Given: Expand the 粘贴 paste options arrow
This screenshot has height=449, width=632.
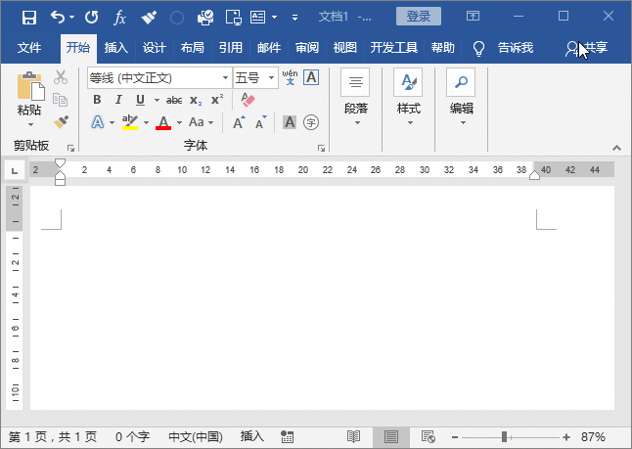Looking at the screenshot, I should (x=30, y=125).
